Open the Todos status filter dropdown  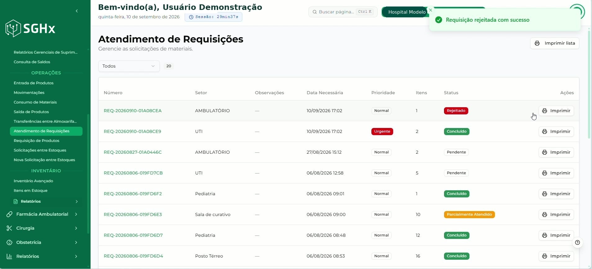pos(129,66)
